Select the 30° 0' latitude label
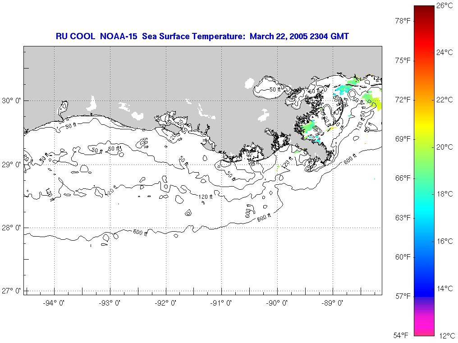Image resolution: width=458 pixels, height=343 pixels. coord(11,101)
